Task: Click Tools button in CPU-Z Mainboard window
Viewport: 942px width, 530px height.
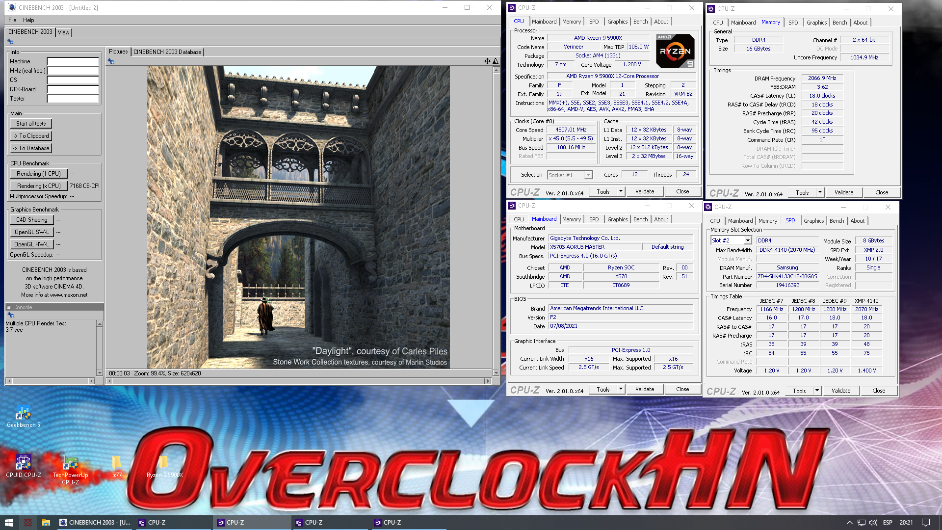Action: coord(603,389)
